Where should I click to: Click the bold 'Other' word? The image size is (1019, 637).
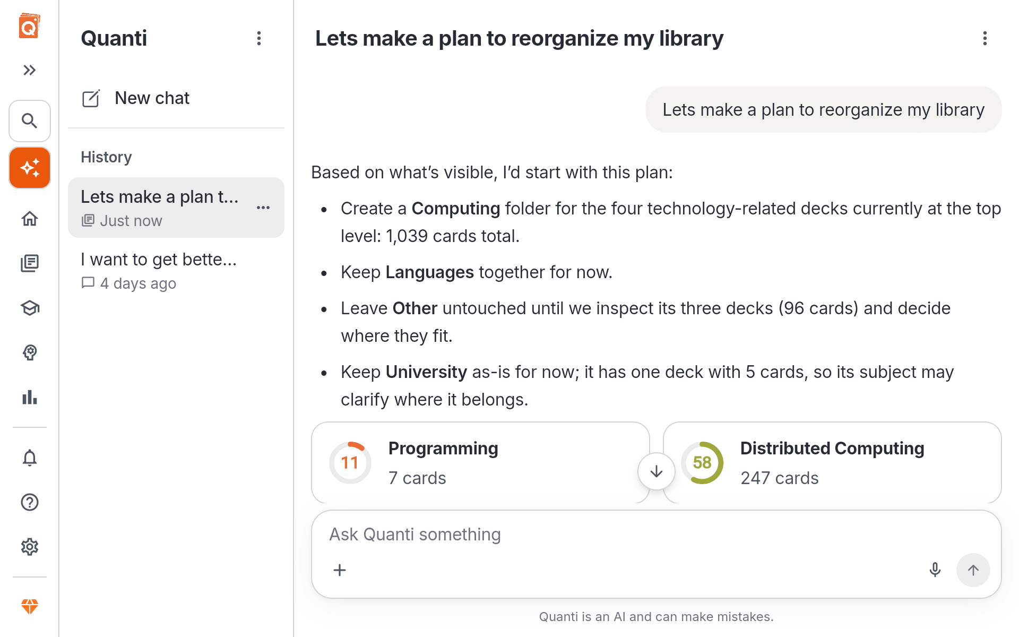click(x=415, y=308)
